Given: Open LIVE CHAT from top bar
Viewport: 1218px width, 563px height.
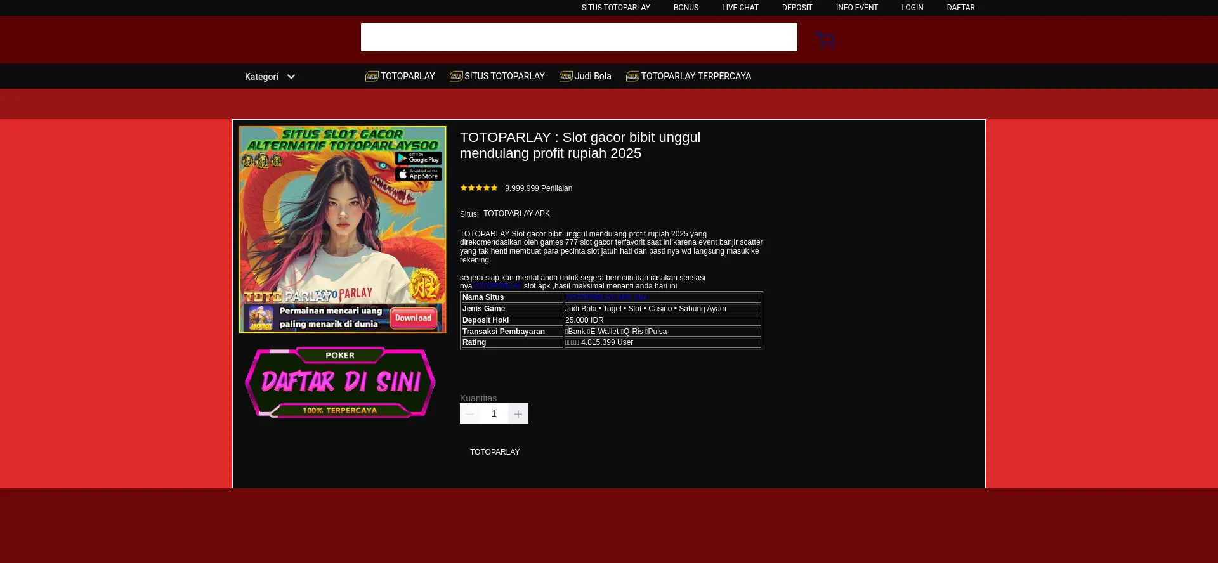Looking at the screenshot, I should click(x=740, y=8).
